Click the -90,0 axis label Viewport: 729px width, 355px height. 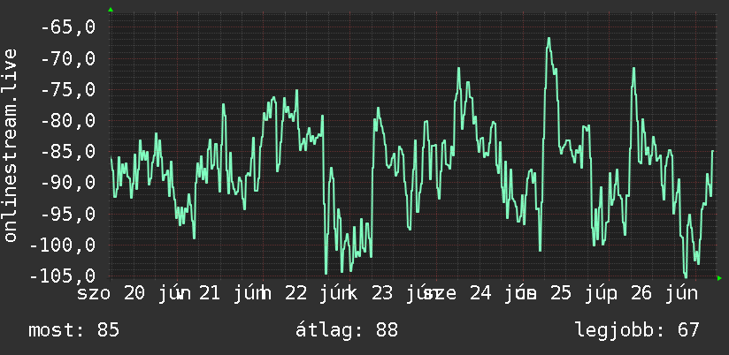coord(68,183)
